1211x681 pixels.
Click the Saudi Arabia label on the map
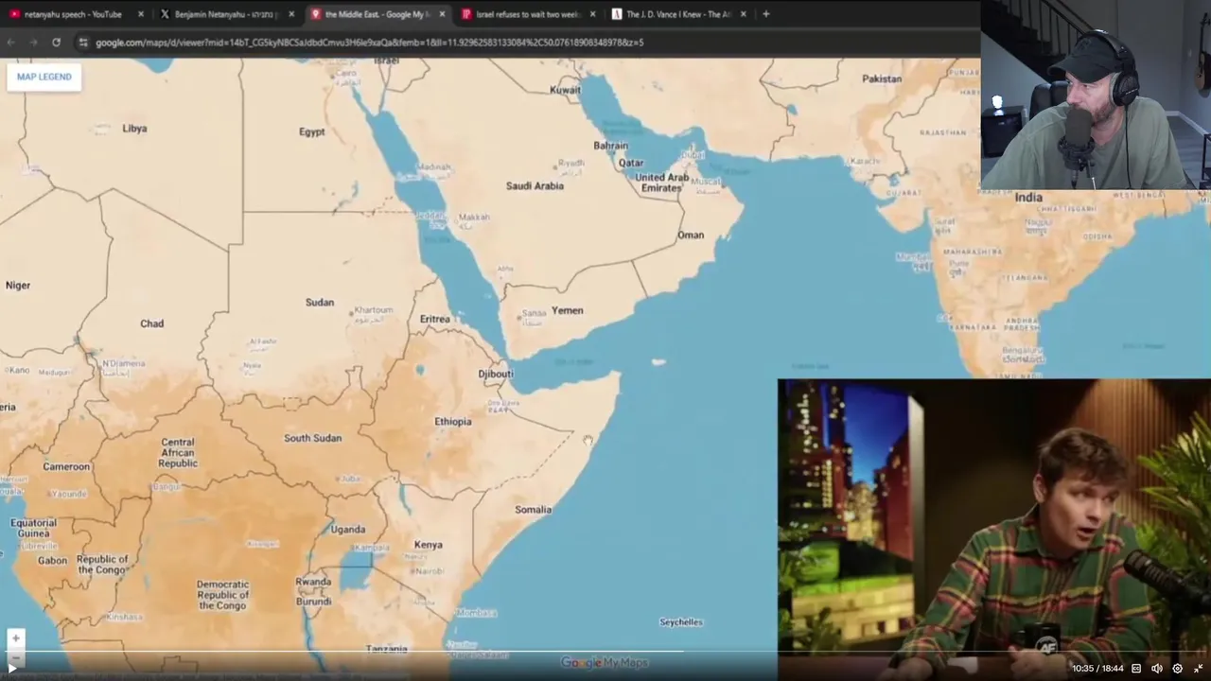click(x=535, y=186)
